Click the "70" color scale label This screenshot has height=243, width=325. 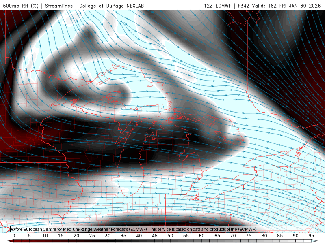point(233,236)
